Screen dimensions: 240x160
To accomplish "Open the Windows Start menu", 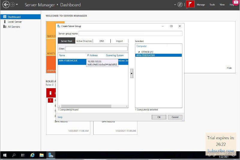I will [x=5, y=155].
